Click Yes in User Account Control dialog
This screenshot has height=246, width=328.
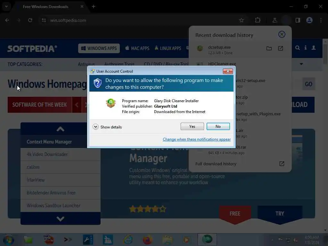[192, 126]
